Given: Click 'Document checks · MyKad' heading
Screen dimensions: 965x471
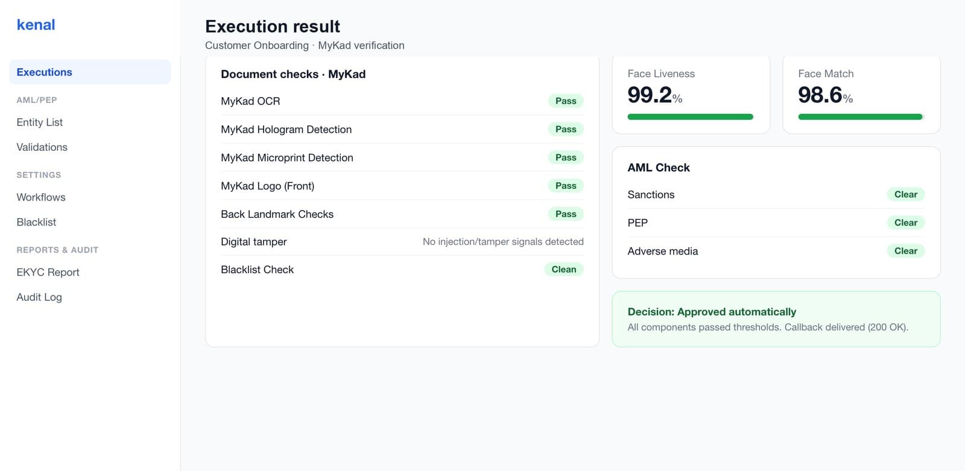Looking at the screenshot, I should (293, 74).
